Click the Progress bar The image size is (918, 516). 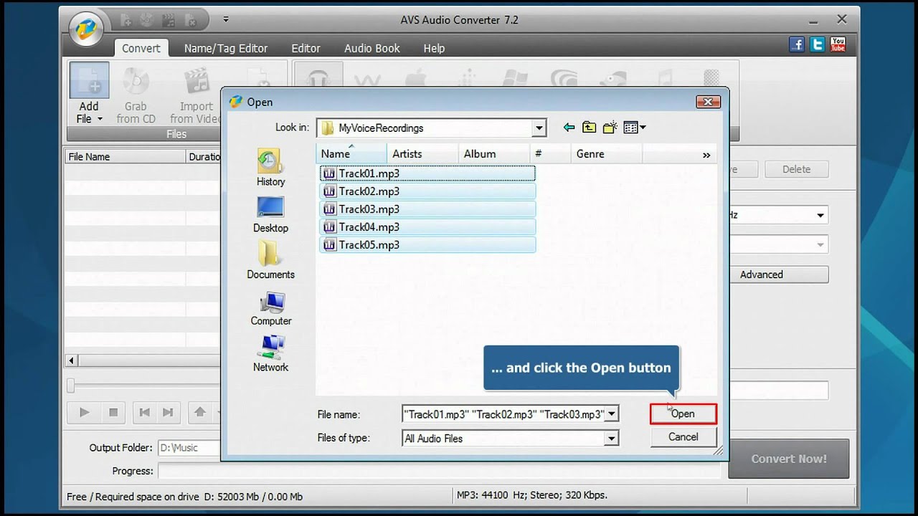(x=439, y=471)
